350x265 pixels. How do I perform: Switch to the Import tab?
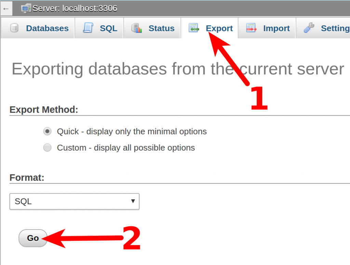(276, 28)
